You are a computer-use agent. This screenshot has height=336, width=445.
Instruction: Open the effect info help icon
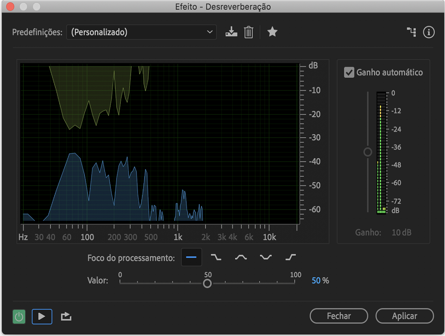428,32
